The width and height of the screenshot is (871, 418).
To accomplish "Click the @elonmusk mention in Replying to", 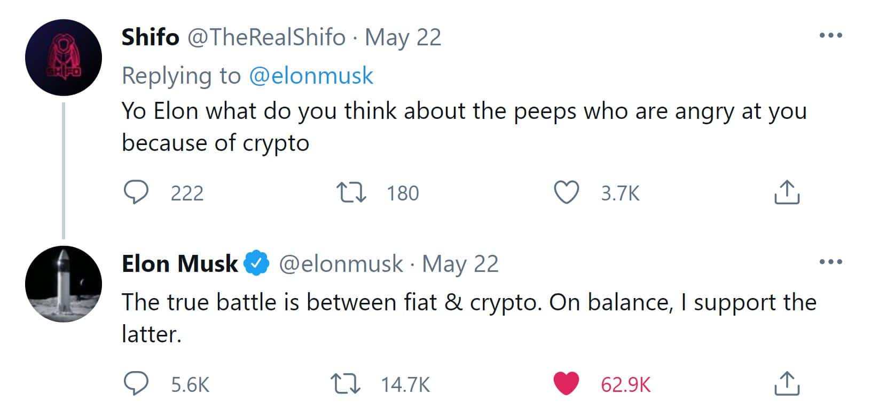I will tap(311, 76).
